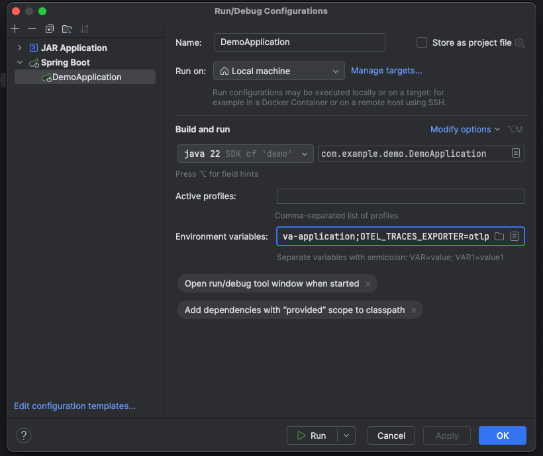543x456 pixels.
Task: Sort configurations in the sidebar
Action: click(83, 29)
